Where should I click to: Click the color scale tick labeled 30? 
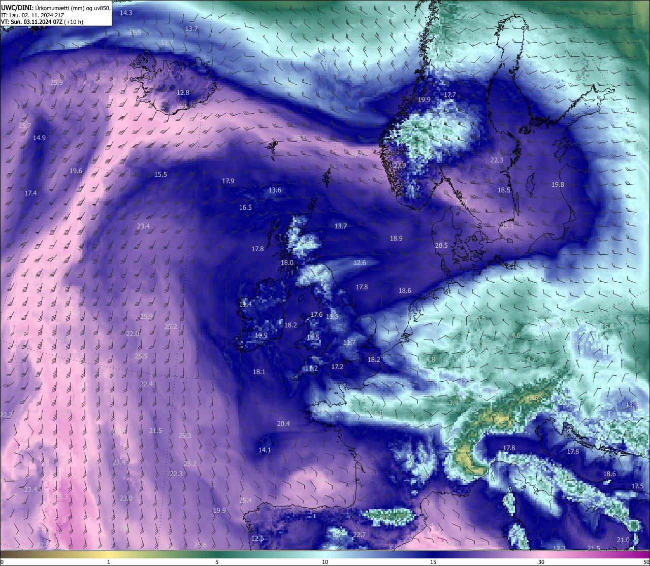(x=541, y=562)
